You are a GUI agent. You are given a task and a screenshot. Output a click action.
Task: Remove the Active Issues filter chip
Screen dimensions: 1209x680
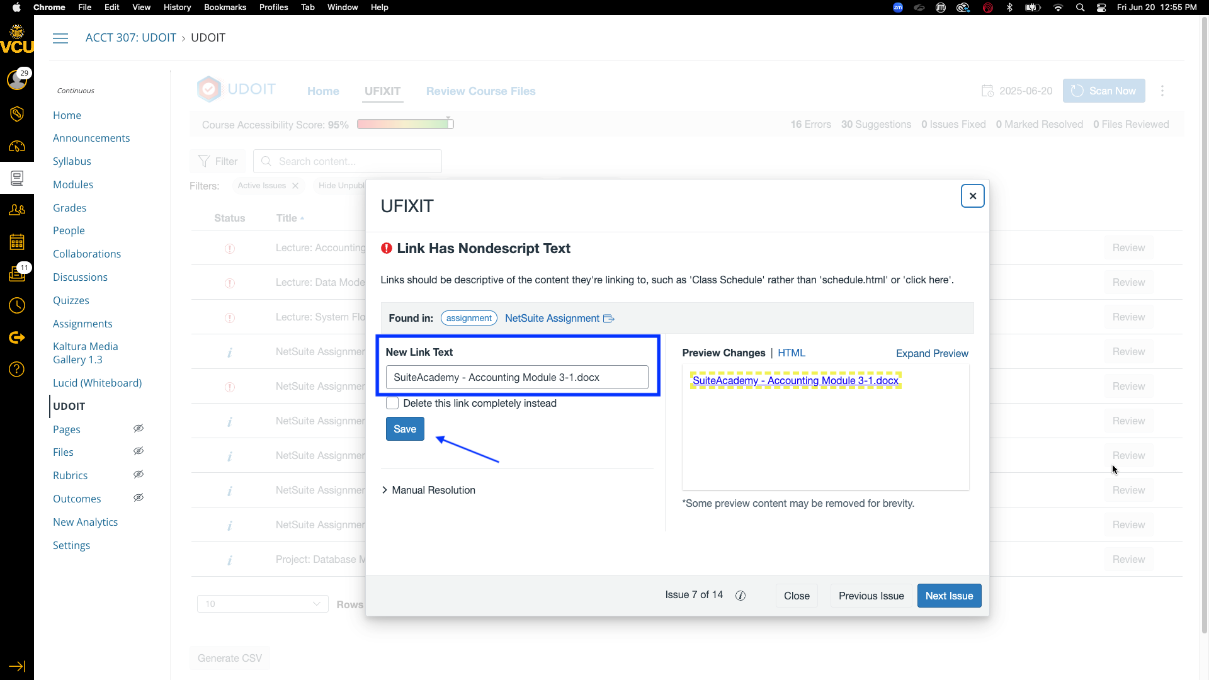click(x=295, y=186)
